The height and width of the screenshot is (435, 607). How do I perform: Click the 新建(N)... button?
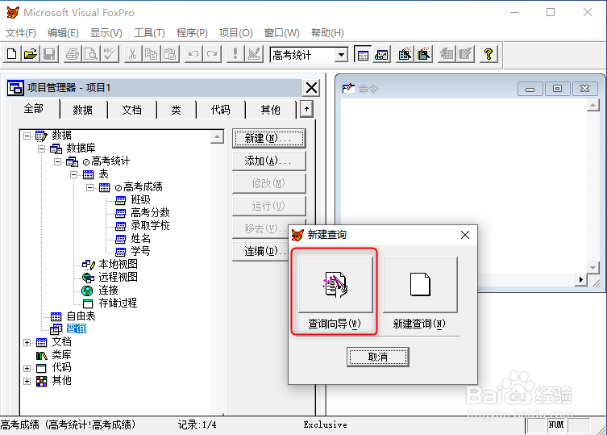pos(268,139)
